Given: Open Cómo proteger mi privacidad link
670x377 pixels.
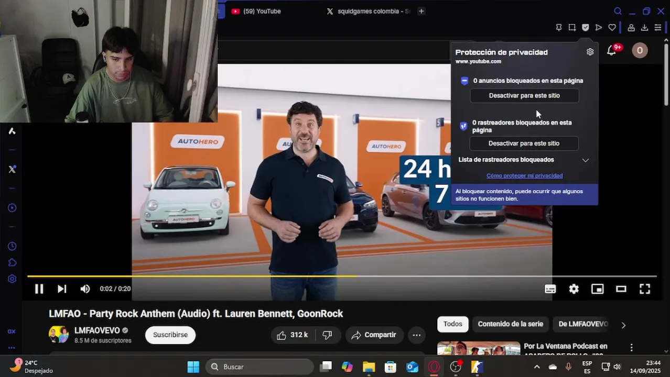Looking at the screenshot, I should pyautogui.click(x=524, y=176).
